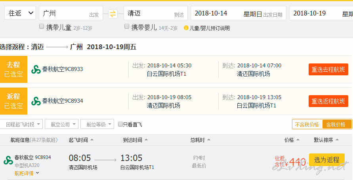Expand 航班详情 flight details
This screenshot has height=180, width=353.
[x=27, y=173]
